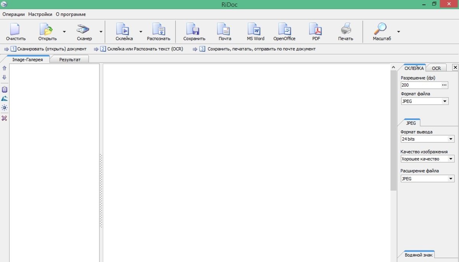Switch to the Результат tab
The width and height of the screenshot is (459, 262).
[x=70, y=59]
